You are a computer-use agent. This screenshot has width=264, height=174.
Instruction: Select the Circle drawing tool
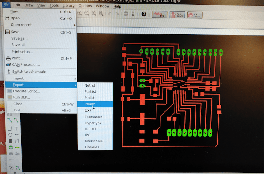click(10, 135)
